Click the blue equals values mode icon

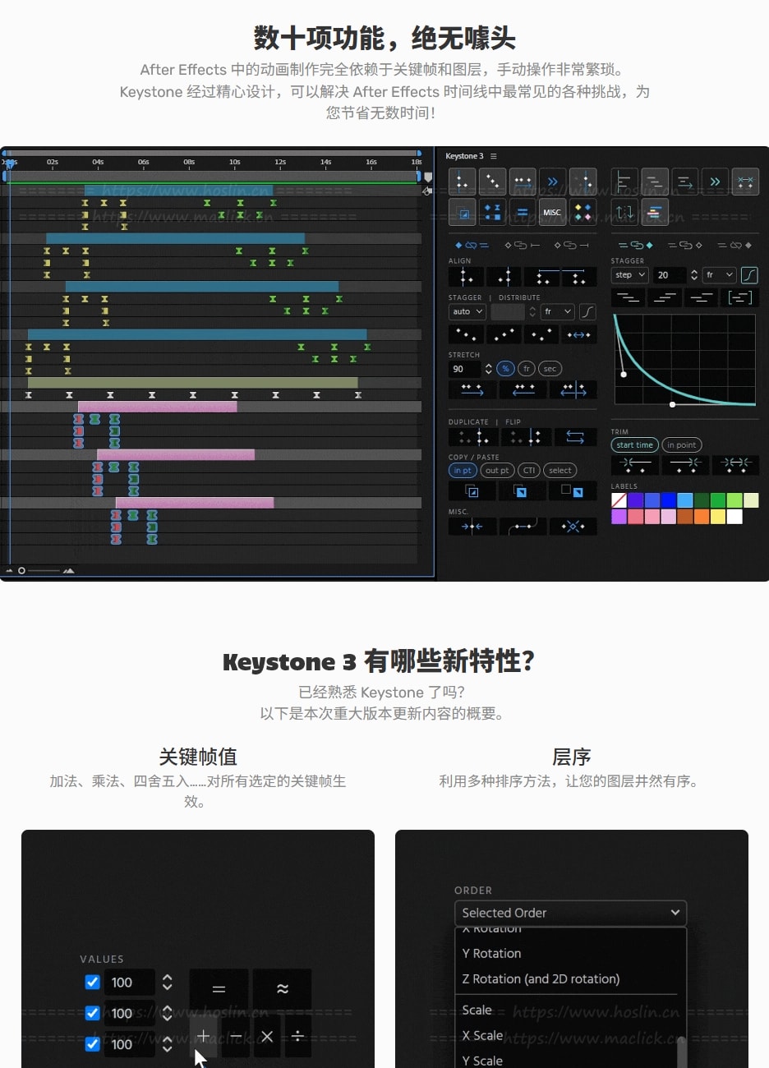[x=522, y=212]
